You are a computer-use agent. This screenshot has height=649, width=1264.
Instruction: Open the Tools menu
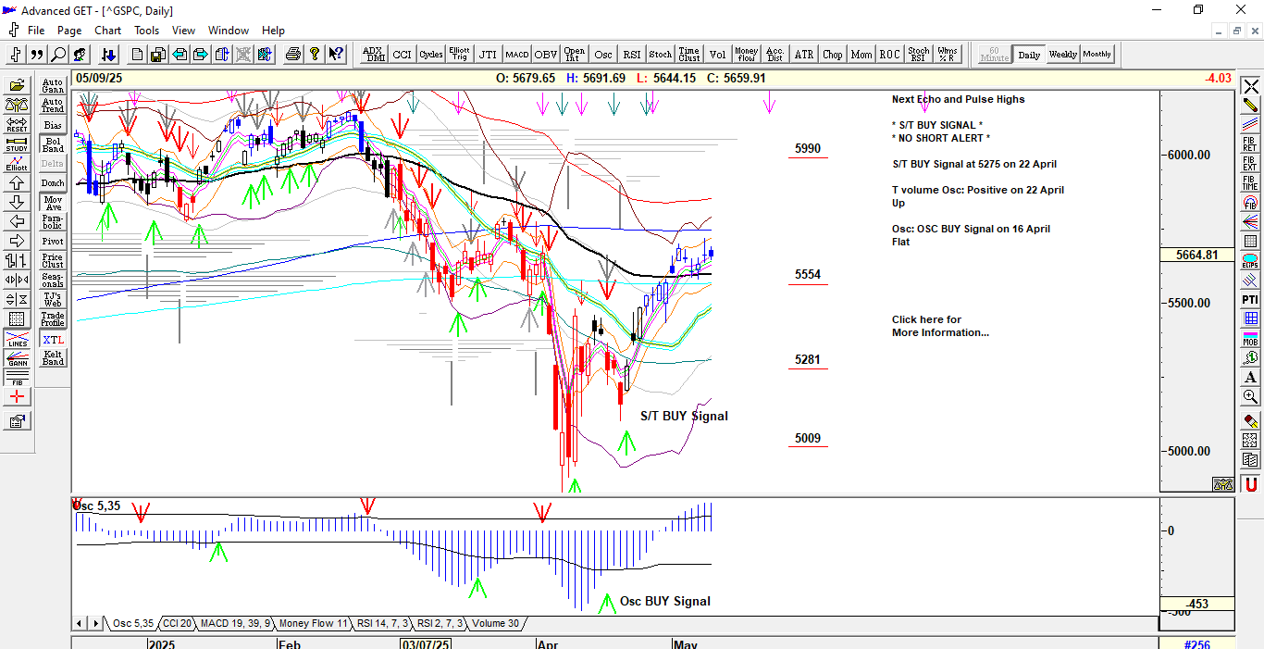point(146,30)
